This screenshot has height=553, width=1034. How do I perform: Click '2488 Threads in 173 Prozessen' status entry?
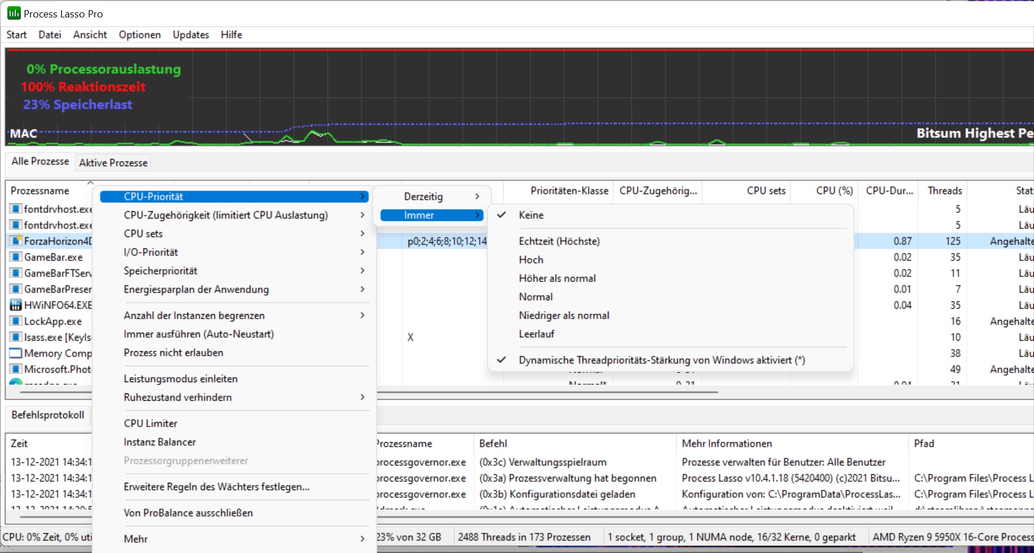click(525, 537)
